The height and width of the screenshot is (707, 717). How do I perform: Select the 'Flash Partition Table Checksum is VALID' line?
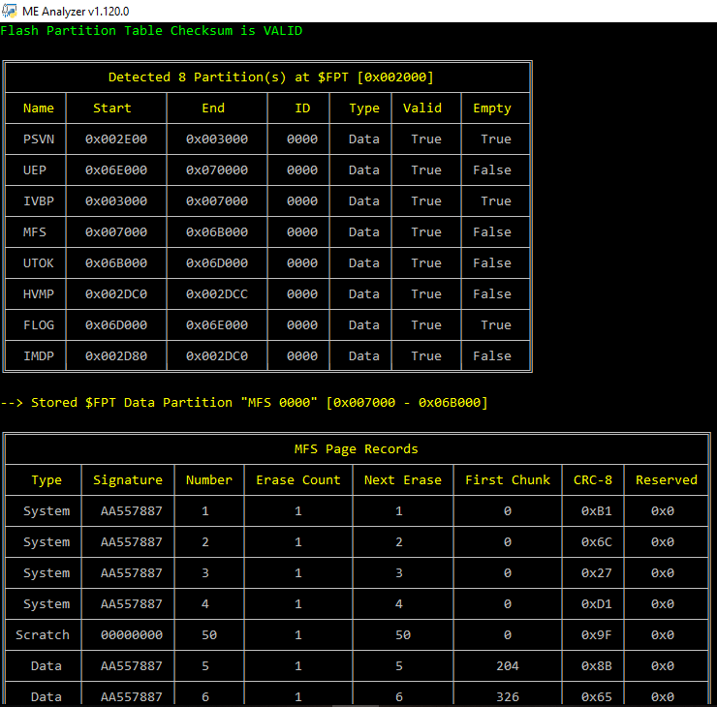click(x=151, y=31)
